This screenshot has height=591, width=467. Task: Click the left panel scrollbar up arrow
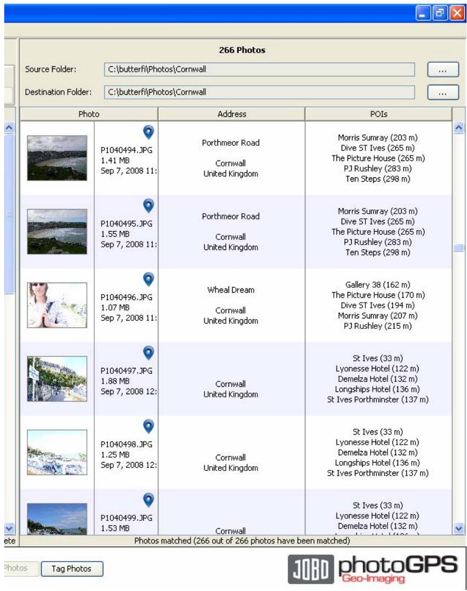[x=9, y=127]
